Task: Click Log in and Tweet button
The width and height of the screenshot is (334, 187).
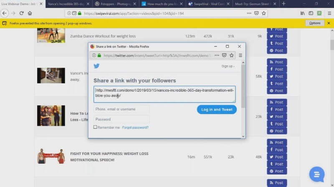Action: tap(217, 110)
